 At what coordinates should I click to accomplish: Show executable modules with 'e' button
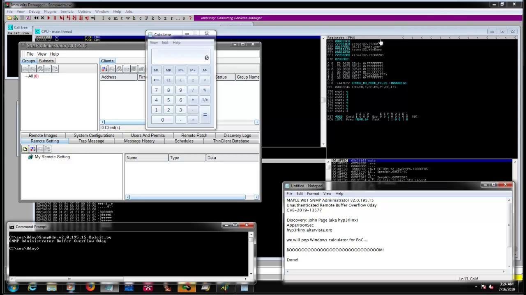point(109,18)
